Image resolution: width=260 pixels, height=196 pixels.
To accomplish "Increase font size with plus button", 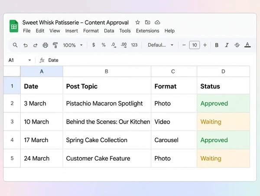I will click(205, 45).
